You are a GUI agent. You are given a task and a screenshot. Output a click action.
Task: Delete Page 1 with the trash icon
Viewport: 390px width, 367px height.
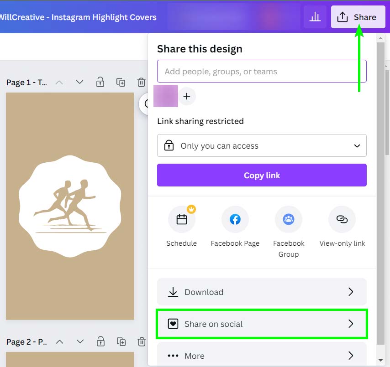tap(141, 83)
